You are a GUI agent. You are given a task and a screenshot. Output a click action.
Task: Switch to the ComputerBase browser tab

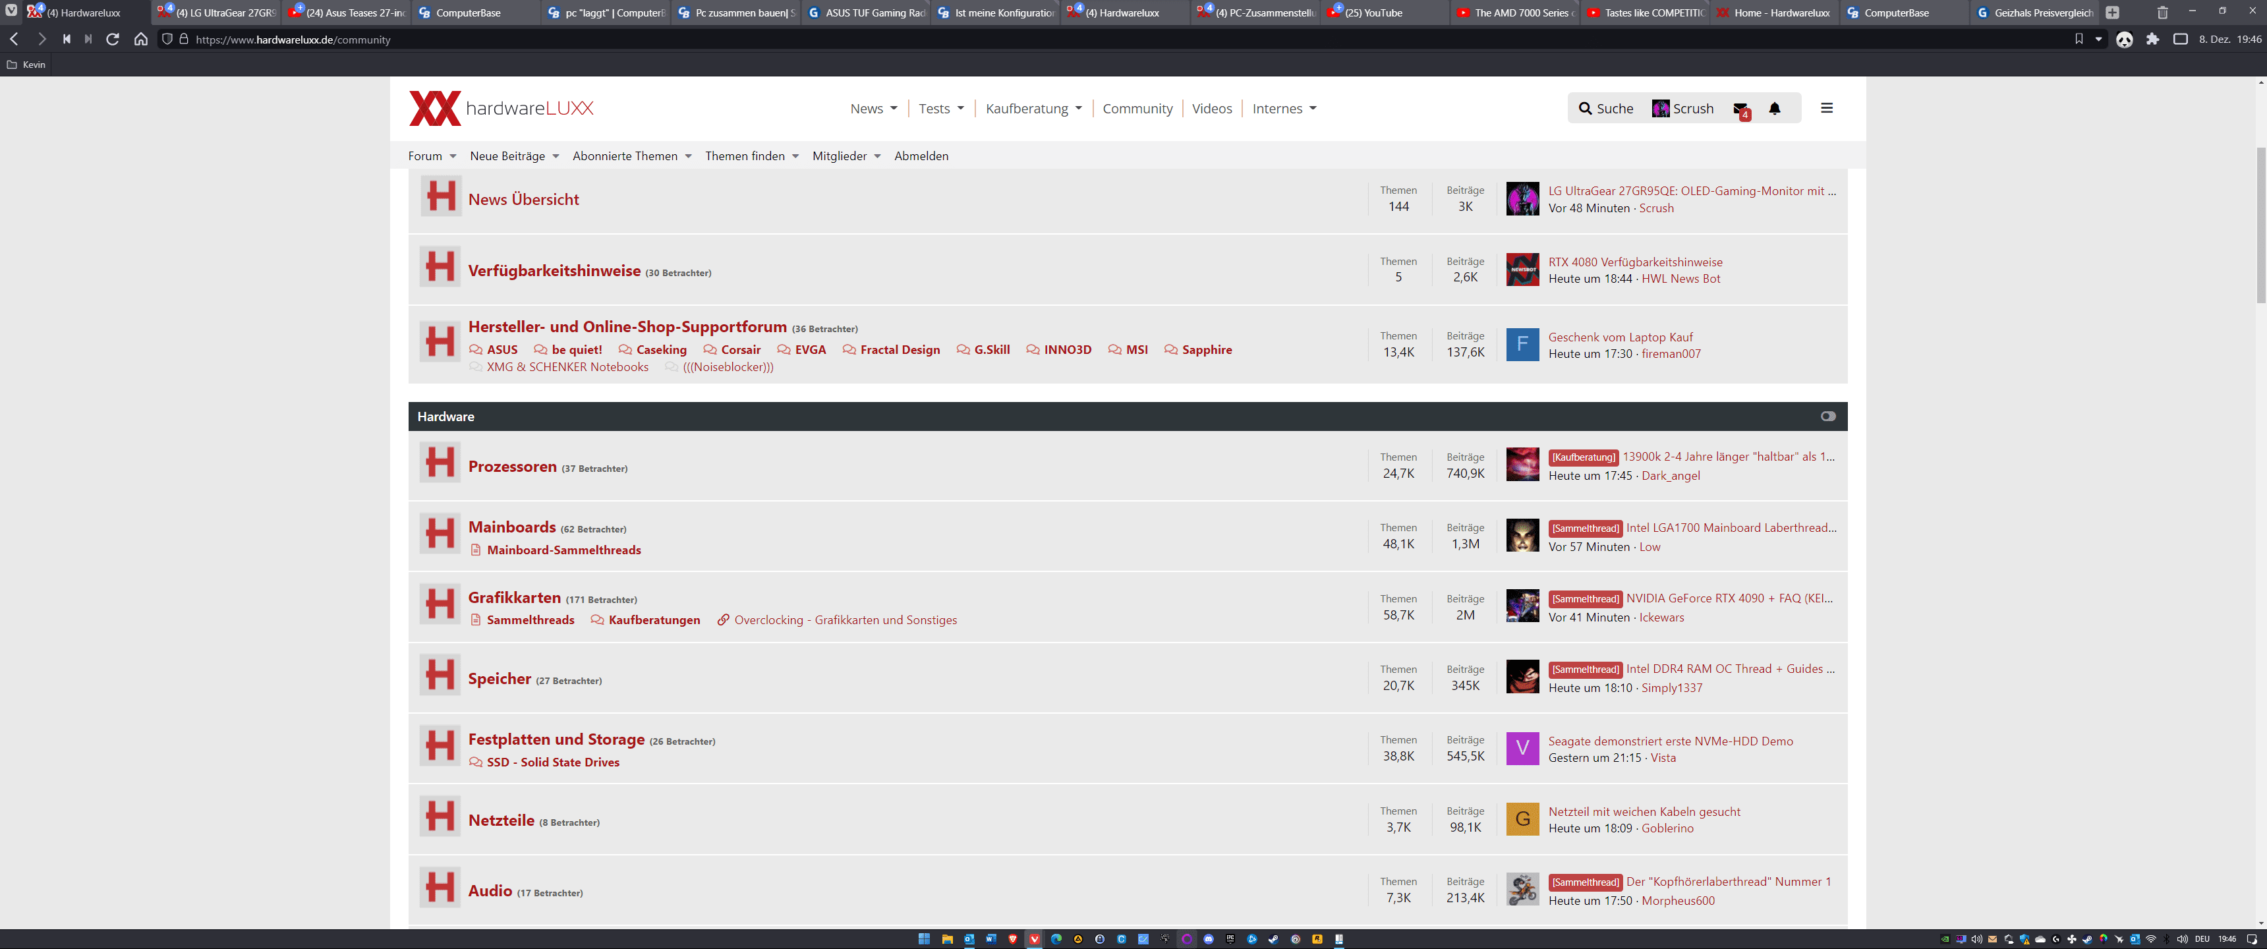(468, 13)
